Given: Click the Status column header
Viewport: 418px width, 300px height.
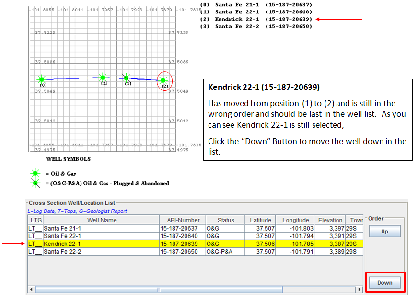Looking at the screenshot, I should click(225, 220).
